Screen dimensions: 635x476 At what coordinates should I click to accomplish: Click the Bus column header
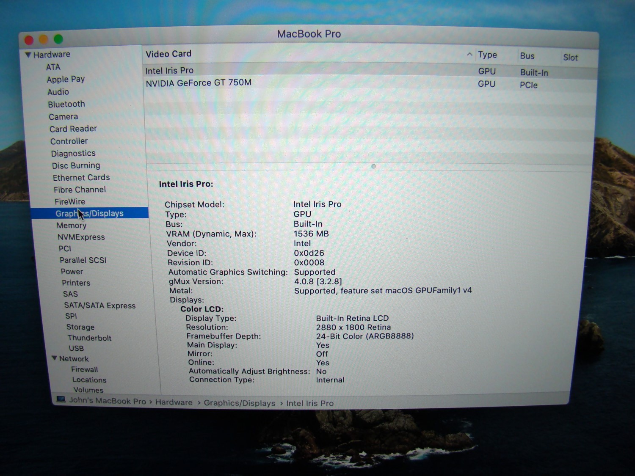527,56
